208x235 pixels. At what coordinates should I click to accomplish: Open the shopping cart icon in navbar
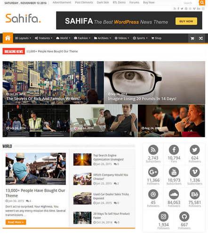pyautogui.click(x=192, y=38)
